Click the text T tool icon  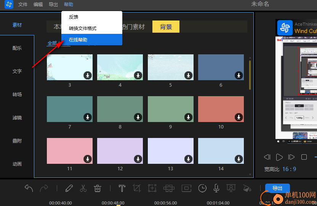tap(122, 188)
